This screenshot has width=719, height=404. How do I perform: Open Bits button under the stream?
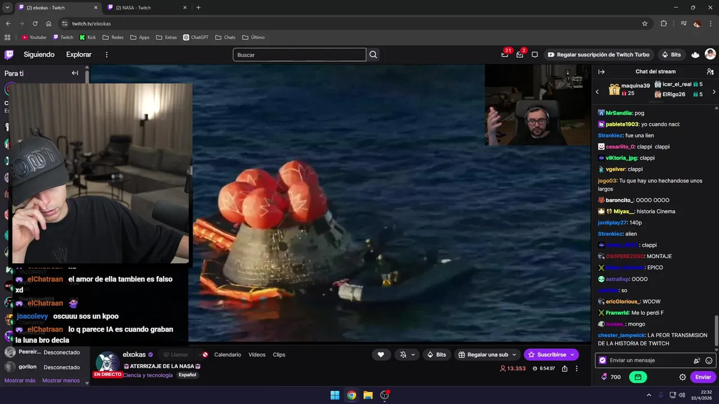(436, 355)
